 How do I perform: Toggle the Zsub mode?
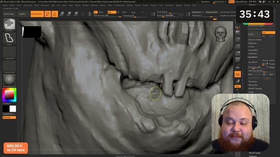133,13
